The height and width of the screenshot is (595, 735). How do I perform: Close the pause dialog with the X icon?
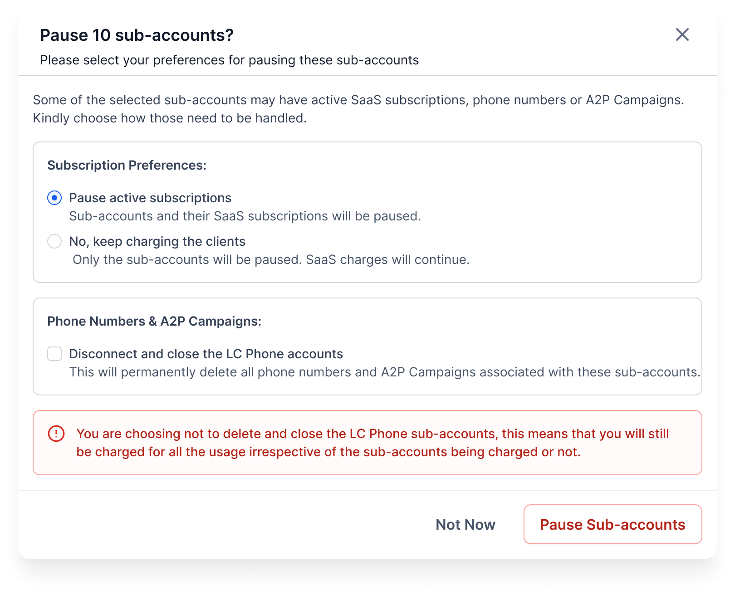(682, 34)
